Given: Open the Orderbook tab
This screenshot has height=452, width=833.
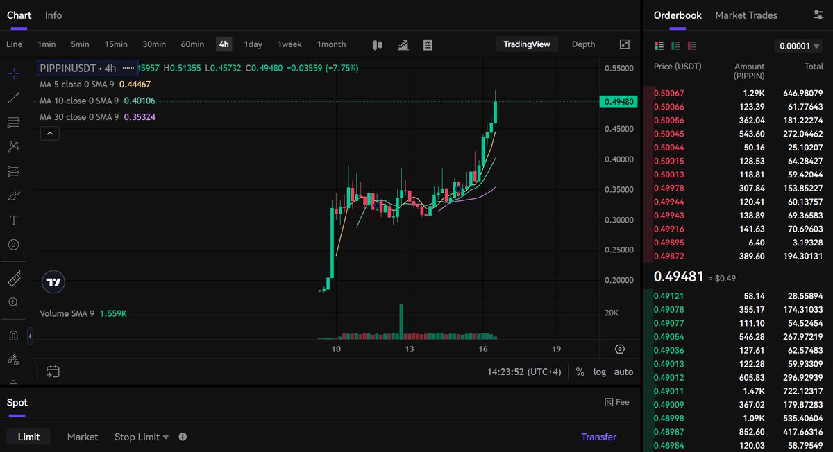Looking at the screenshot, I should 678,15.
